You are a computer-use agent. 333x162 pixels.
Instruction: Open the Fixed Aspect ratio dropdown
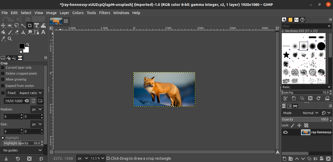[25, 93]
